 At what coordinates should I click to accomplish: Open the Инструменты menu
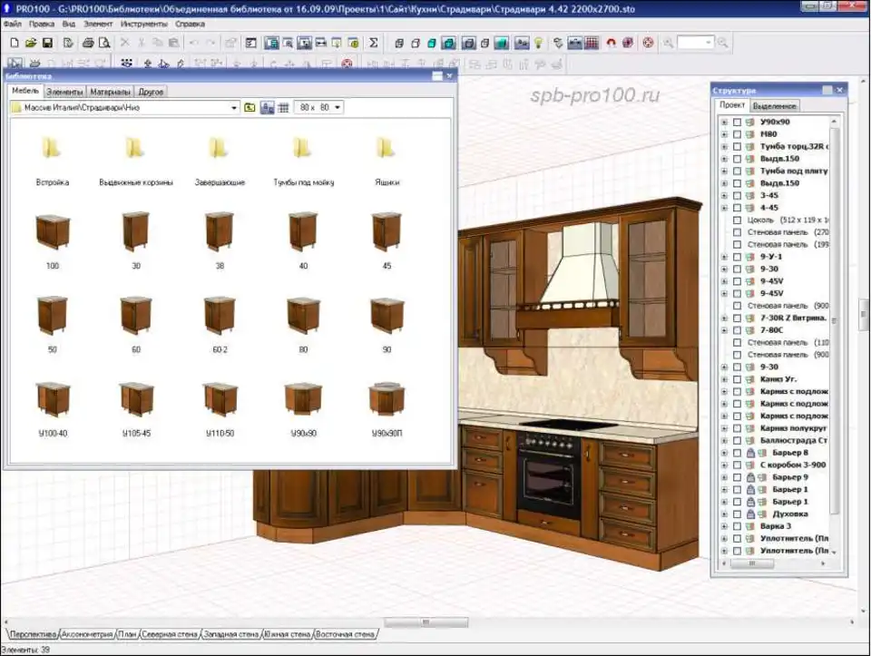[144, 24]
